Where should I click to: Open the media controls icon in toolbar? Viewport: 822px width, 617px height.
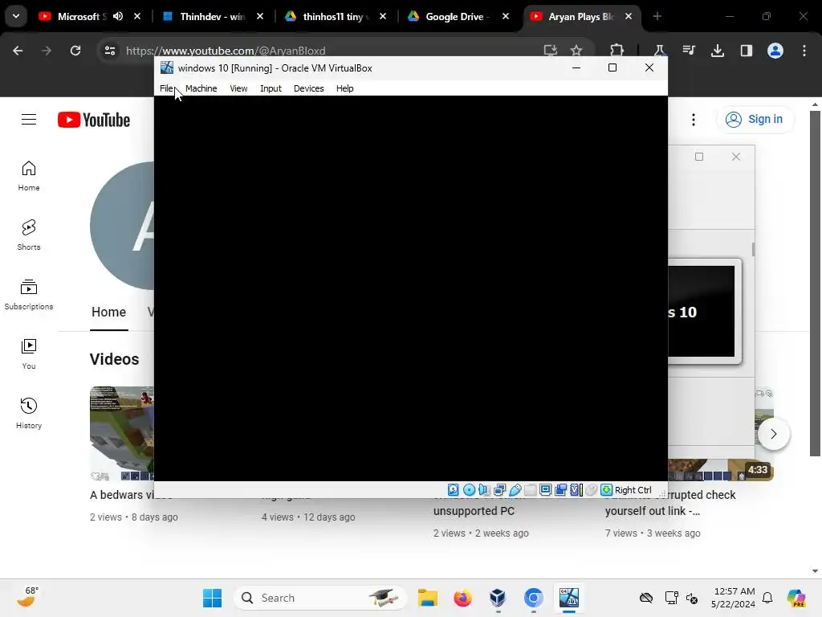(x=689, y=51)
